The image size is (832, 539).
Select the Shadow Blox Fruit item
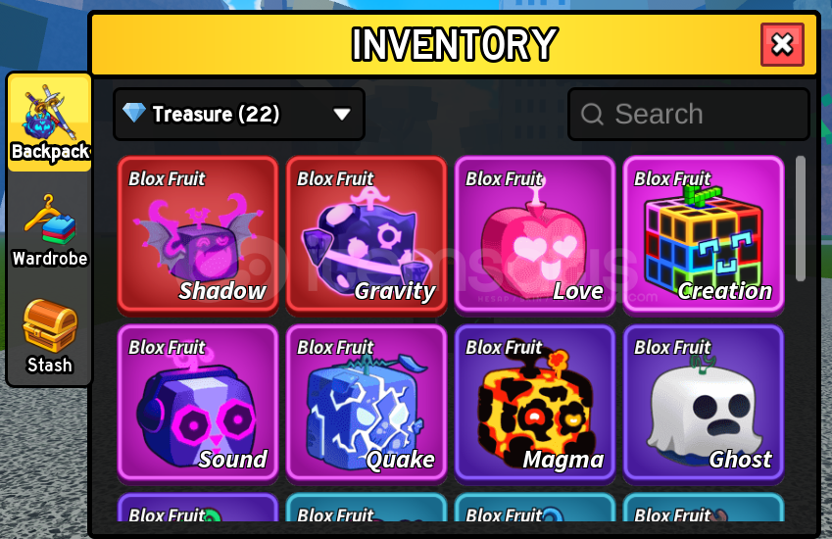click(x=198, y=235)
